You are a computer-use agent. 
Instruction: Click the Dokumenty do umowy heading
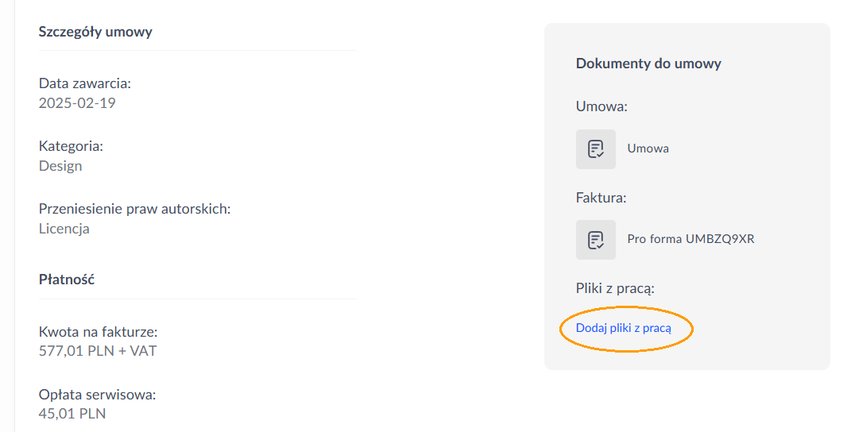(x=648, y=64)
